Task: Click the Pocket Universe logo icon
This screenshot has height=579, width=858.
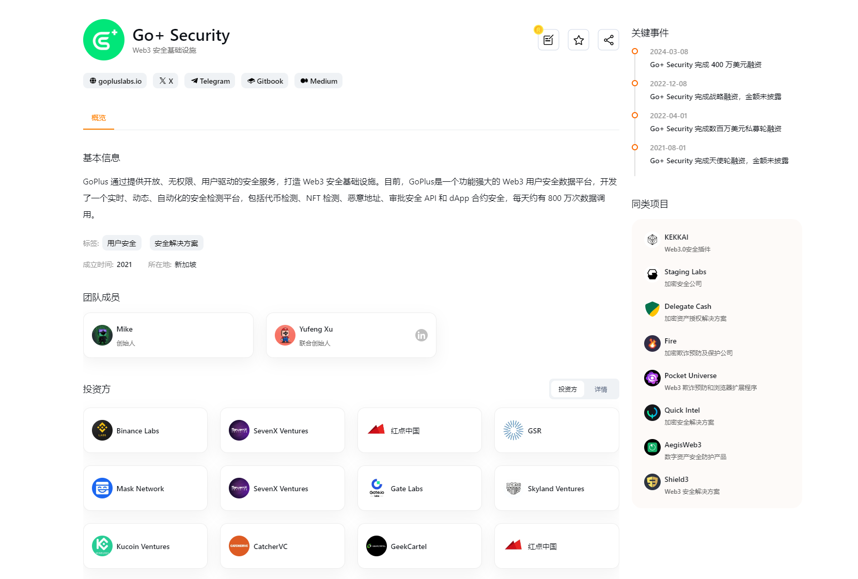Action: 652,378
